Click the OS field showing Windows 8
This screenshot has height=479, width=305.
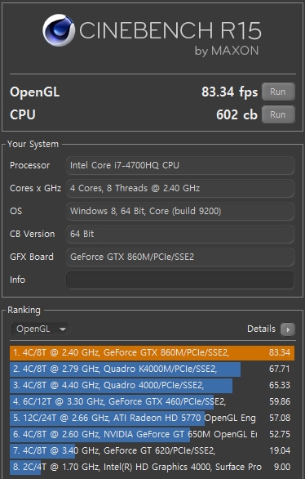[x=180, y=211]
